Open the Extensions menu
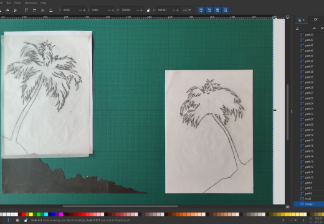Screen dimensions: 324x224 pos(31,3)
